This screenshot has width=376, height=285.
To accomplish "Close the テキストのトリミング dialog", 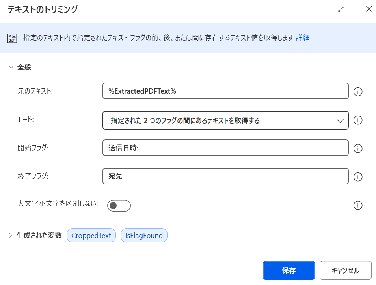I will coord(369,9).
